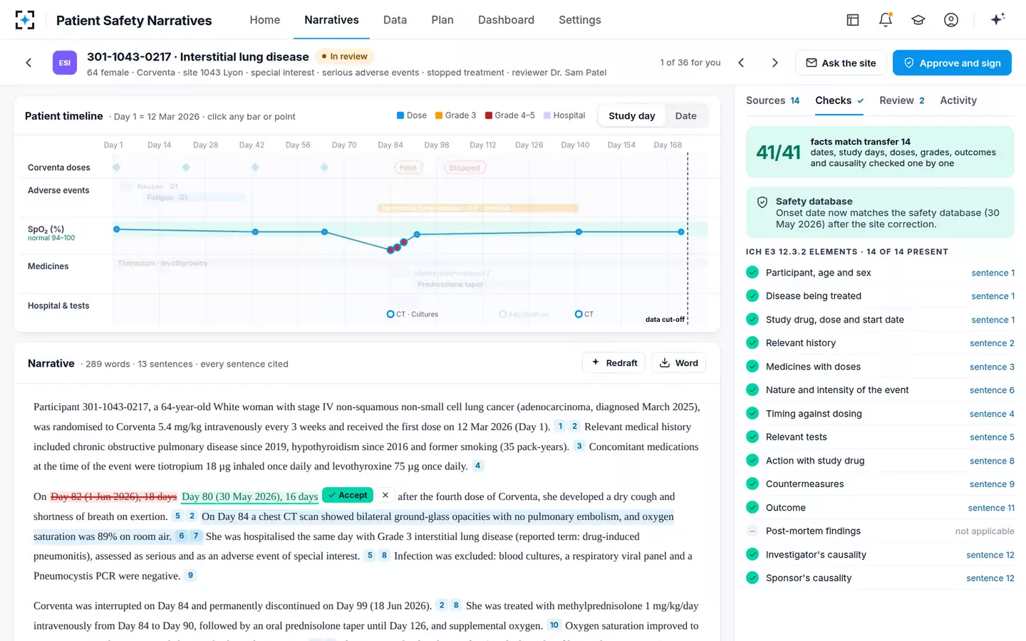Click the Interstitial lung disease adverse event bar
The height and width of the screenshot is (641, 1026).
(x=477, y=208)
